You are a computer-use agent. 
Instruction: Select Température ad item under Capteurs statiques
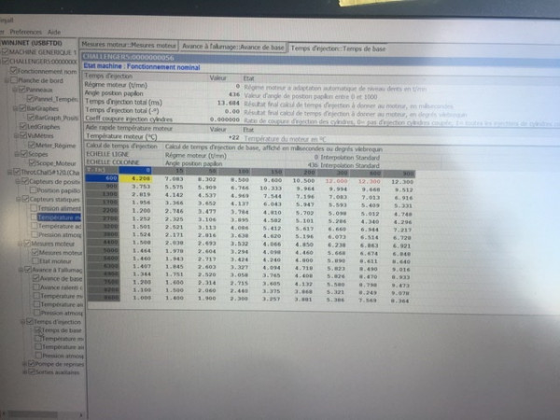pyautogui.click(x=60, y=226)
